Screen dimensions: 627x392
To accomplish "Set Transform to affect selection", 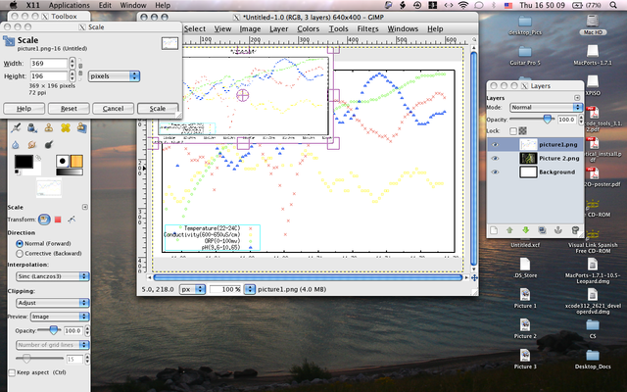I will (x=58, y=220).
